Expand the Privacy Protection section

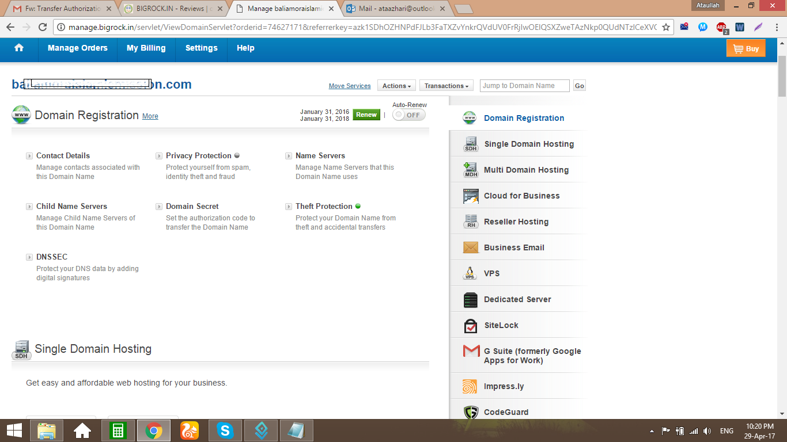tap(159, 156)
